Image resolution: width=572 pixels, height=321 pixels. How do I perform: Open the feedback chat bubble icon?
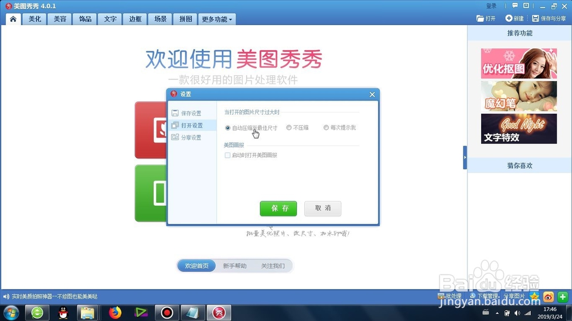point(515,6)
